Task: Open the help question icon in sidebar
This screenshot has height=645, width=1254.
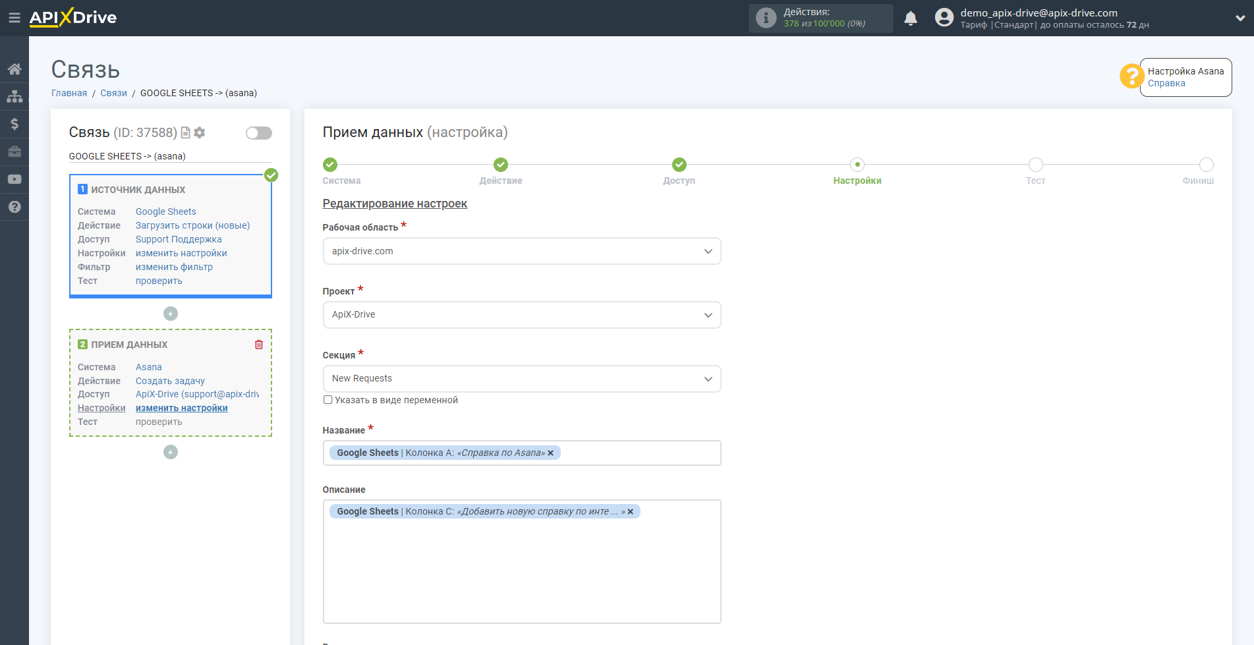Action: coord(14,207)
